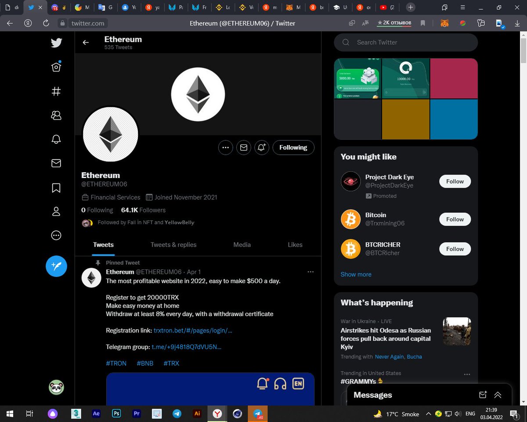The image size is (527, 422).
Task: Open the translate page icon in address bar
Action: click(365, 23)
